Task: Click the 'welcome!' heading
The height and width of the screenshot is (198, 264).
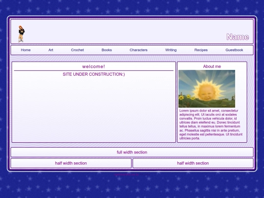Action: (x=93, y=66)
